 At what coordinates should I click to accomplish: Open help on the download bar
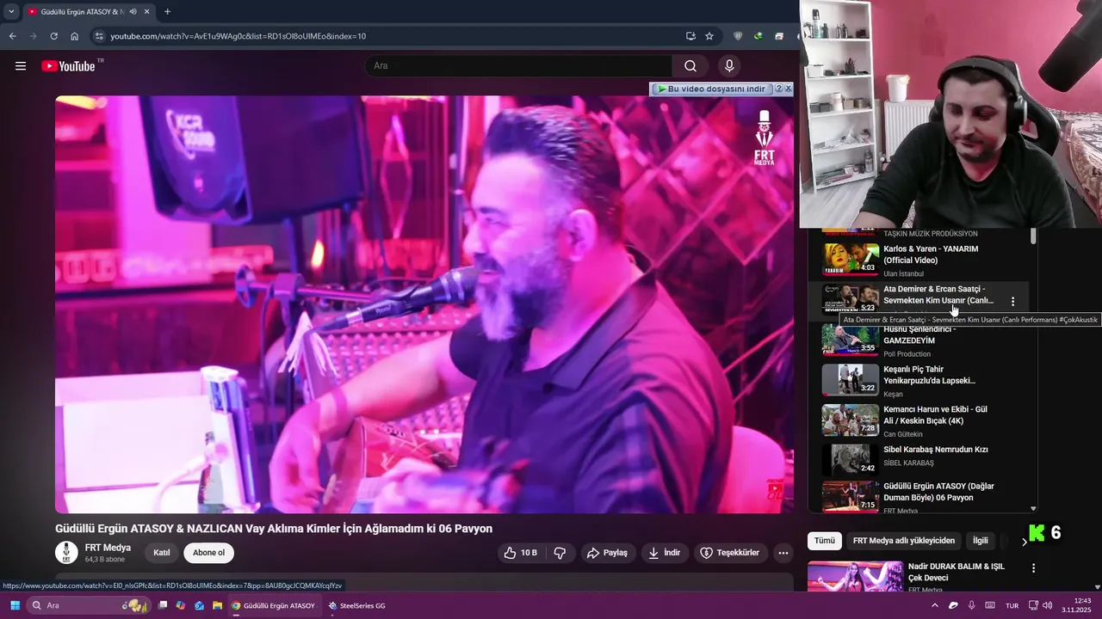coord(778,89)
